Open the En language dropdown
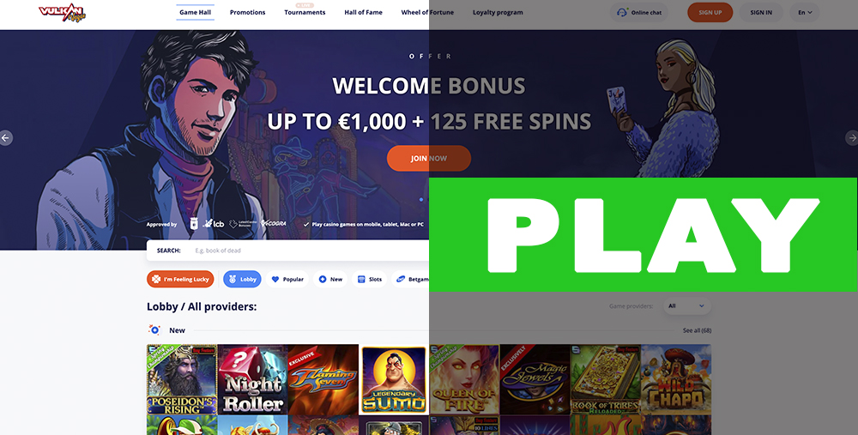 click(x=805, y=12)
